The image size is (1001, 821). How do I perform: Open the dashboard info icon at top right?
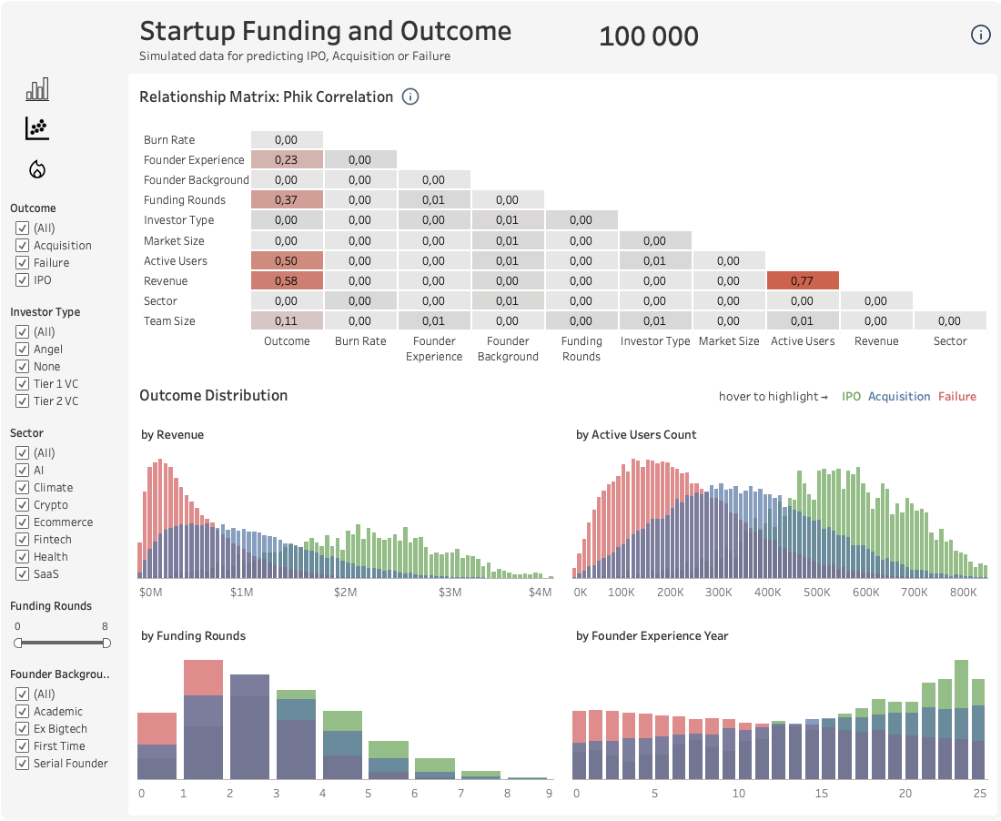[x=980, y=35]
